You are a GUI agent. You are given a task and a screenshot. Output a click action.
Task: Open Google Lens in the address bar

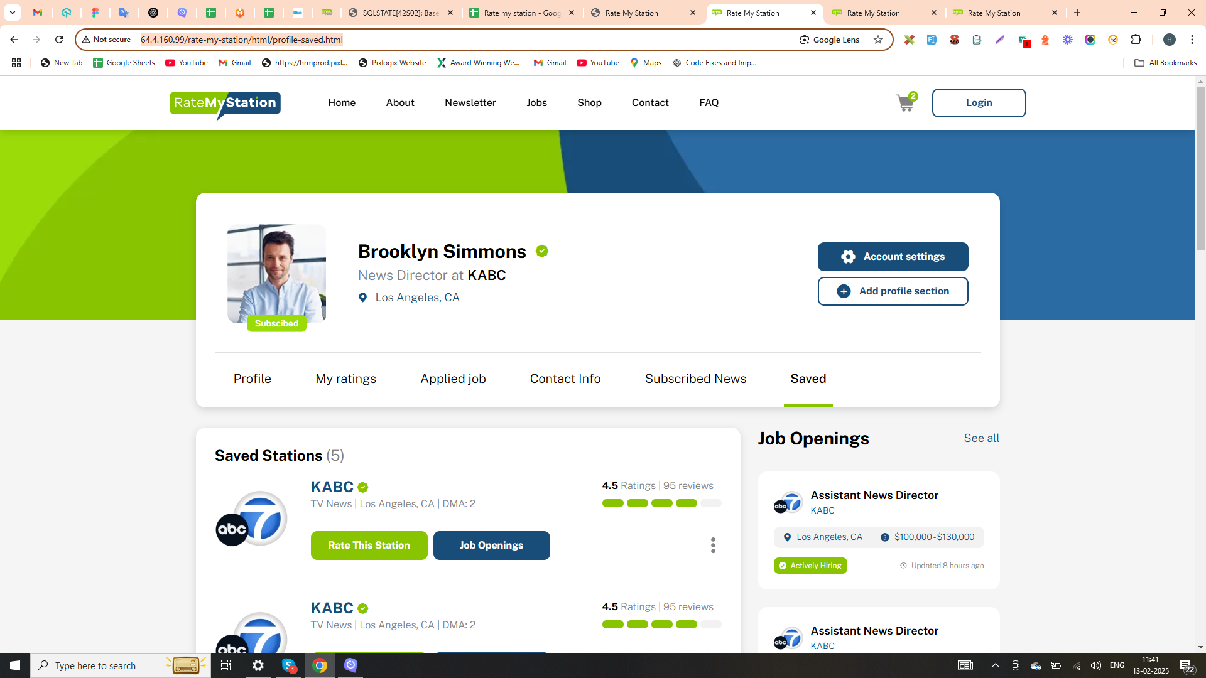pos(830,40)
